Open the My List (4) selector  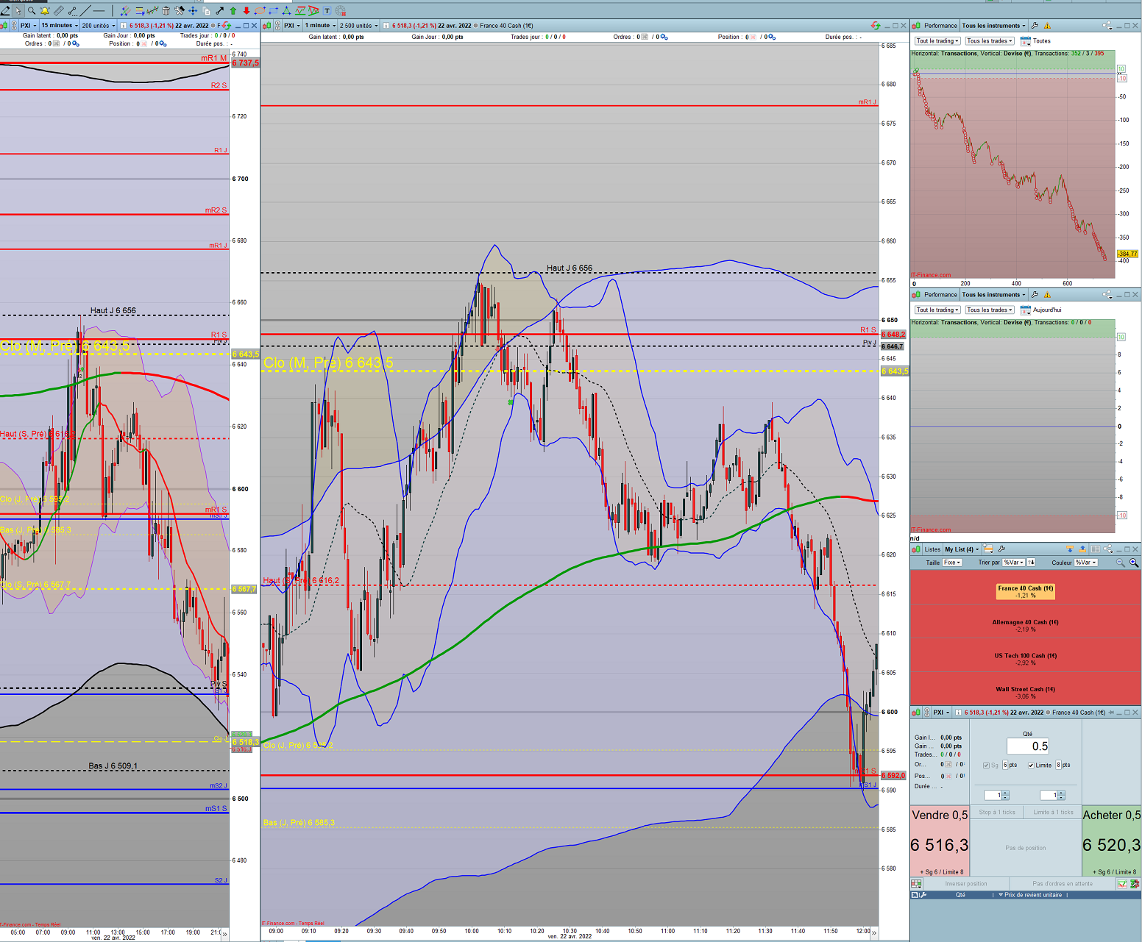[x=962, y=549]
